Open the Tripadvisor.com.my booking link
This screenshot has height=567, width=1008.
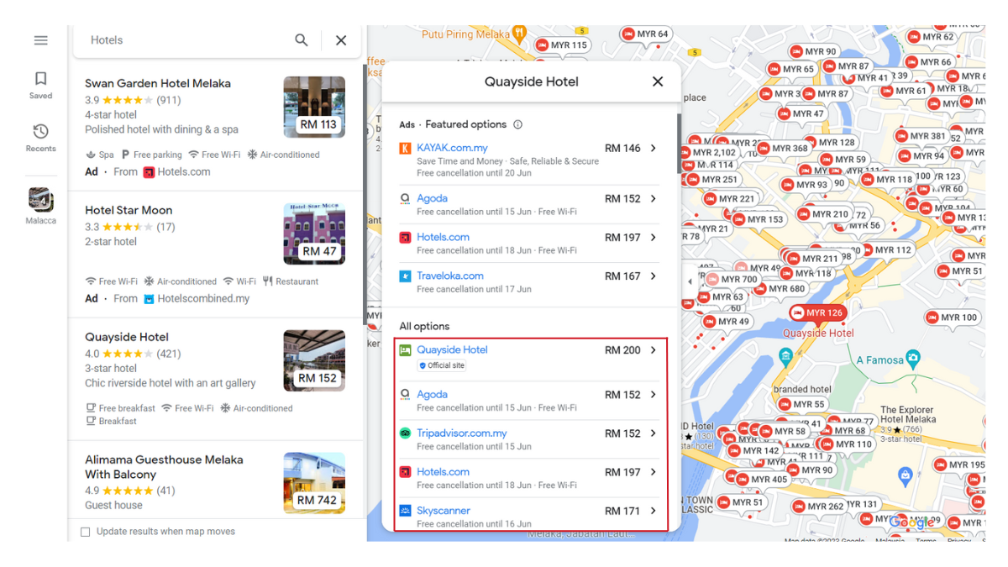461,433
